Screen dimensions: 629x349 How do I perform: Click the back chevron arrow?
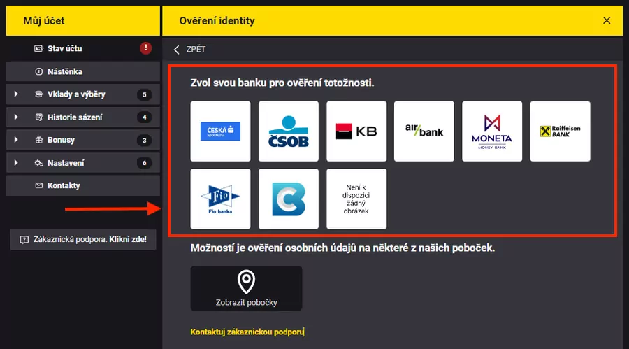point(177,50)
